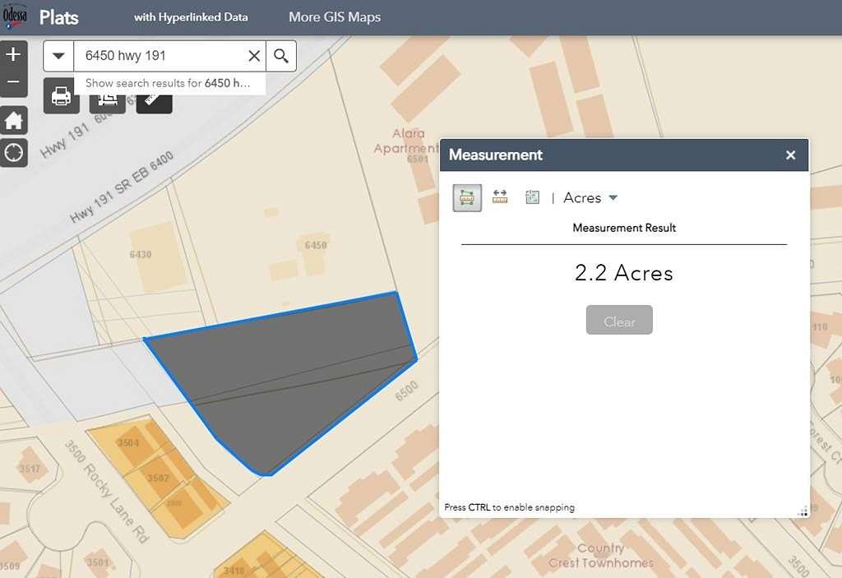The width and height of the screenshot is (842, 578).
Task: Open with Hyperlinked Data link
Action: coord(192,16)
